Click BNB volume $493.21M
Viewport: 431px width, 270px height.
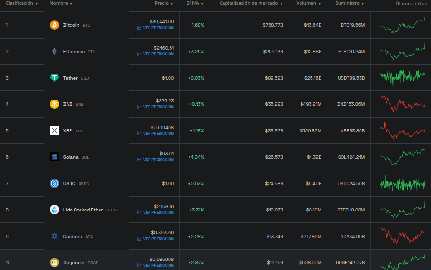coord(311,104)
